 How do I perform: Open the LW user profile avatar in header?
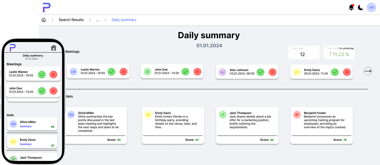click(371, 7)
